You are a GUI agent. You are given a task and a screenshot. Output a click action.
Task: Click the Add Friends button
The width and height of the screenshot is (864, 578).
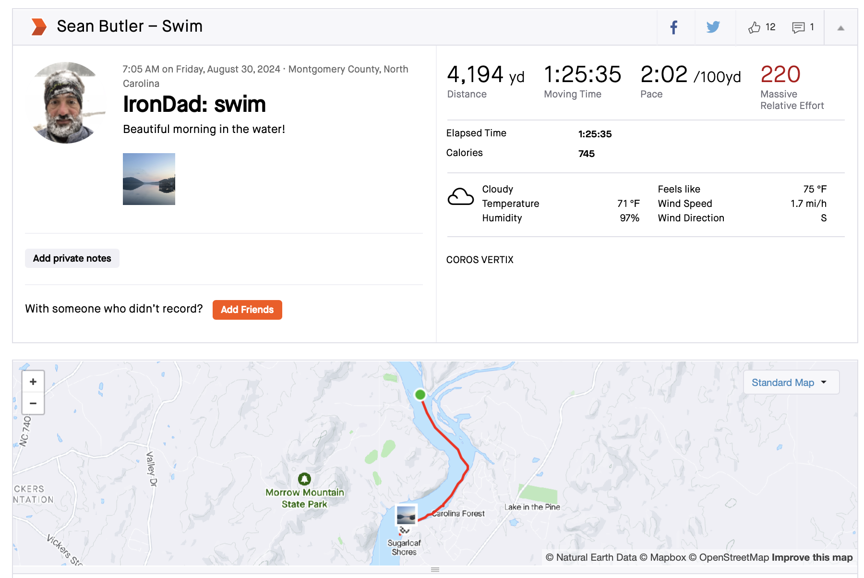click(247, 310)
